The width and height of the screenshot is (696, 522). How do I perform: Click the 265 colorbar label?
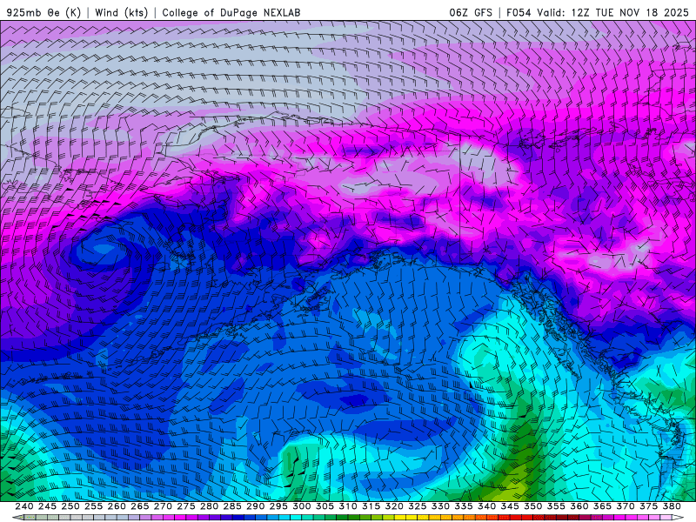pos(139,506)
